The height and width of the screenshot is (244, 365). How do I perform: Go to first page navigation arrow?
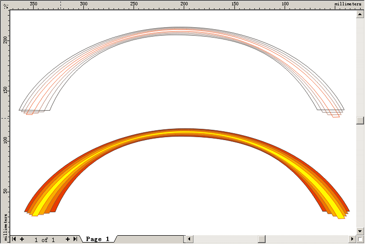coord(14,239)
